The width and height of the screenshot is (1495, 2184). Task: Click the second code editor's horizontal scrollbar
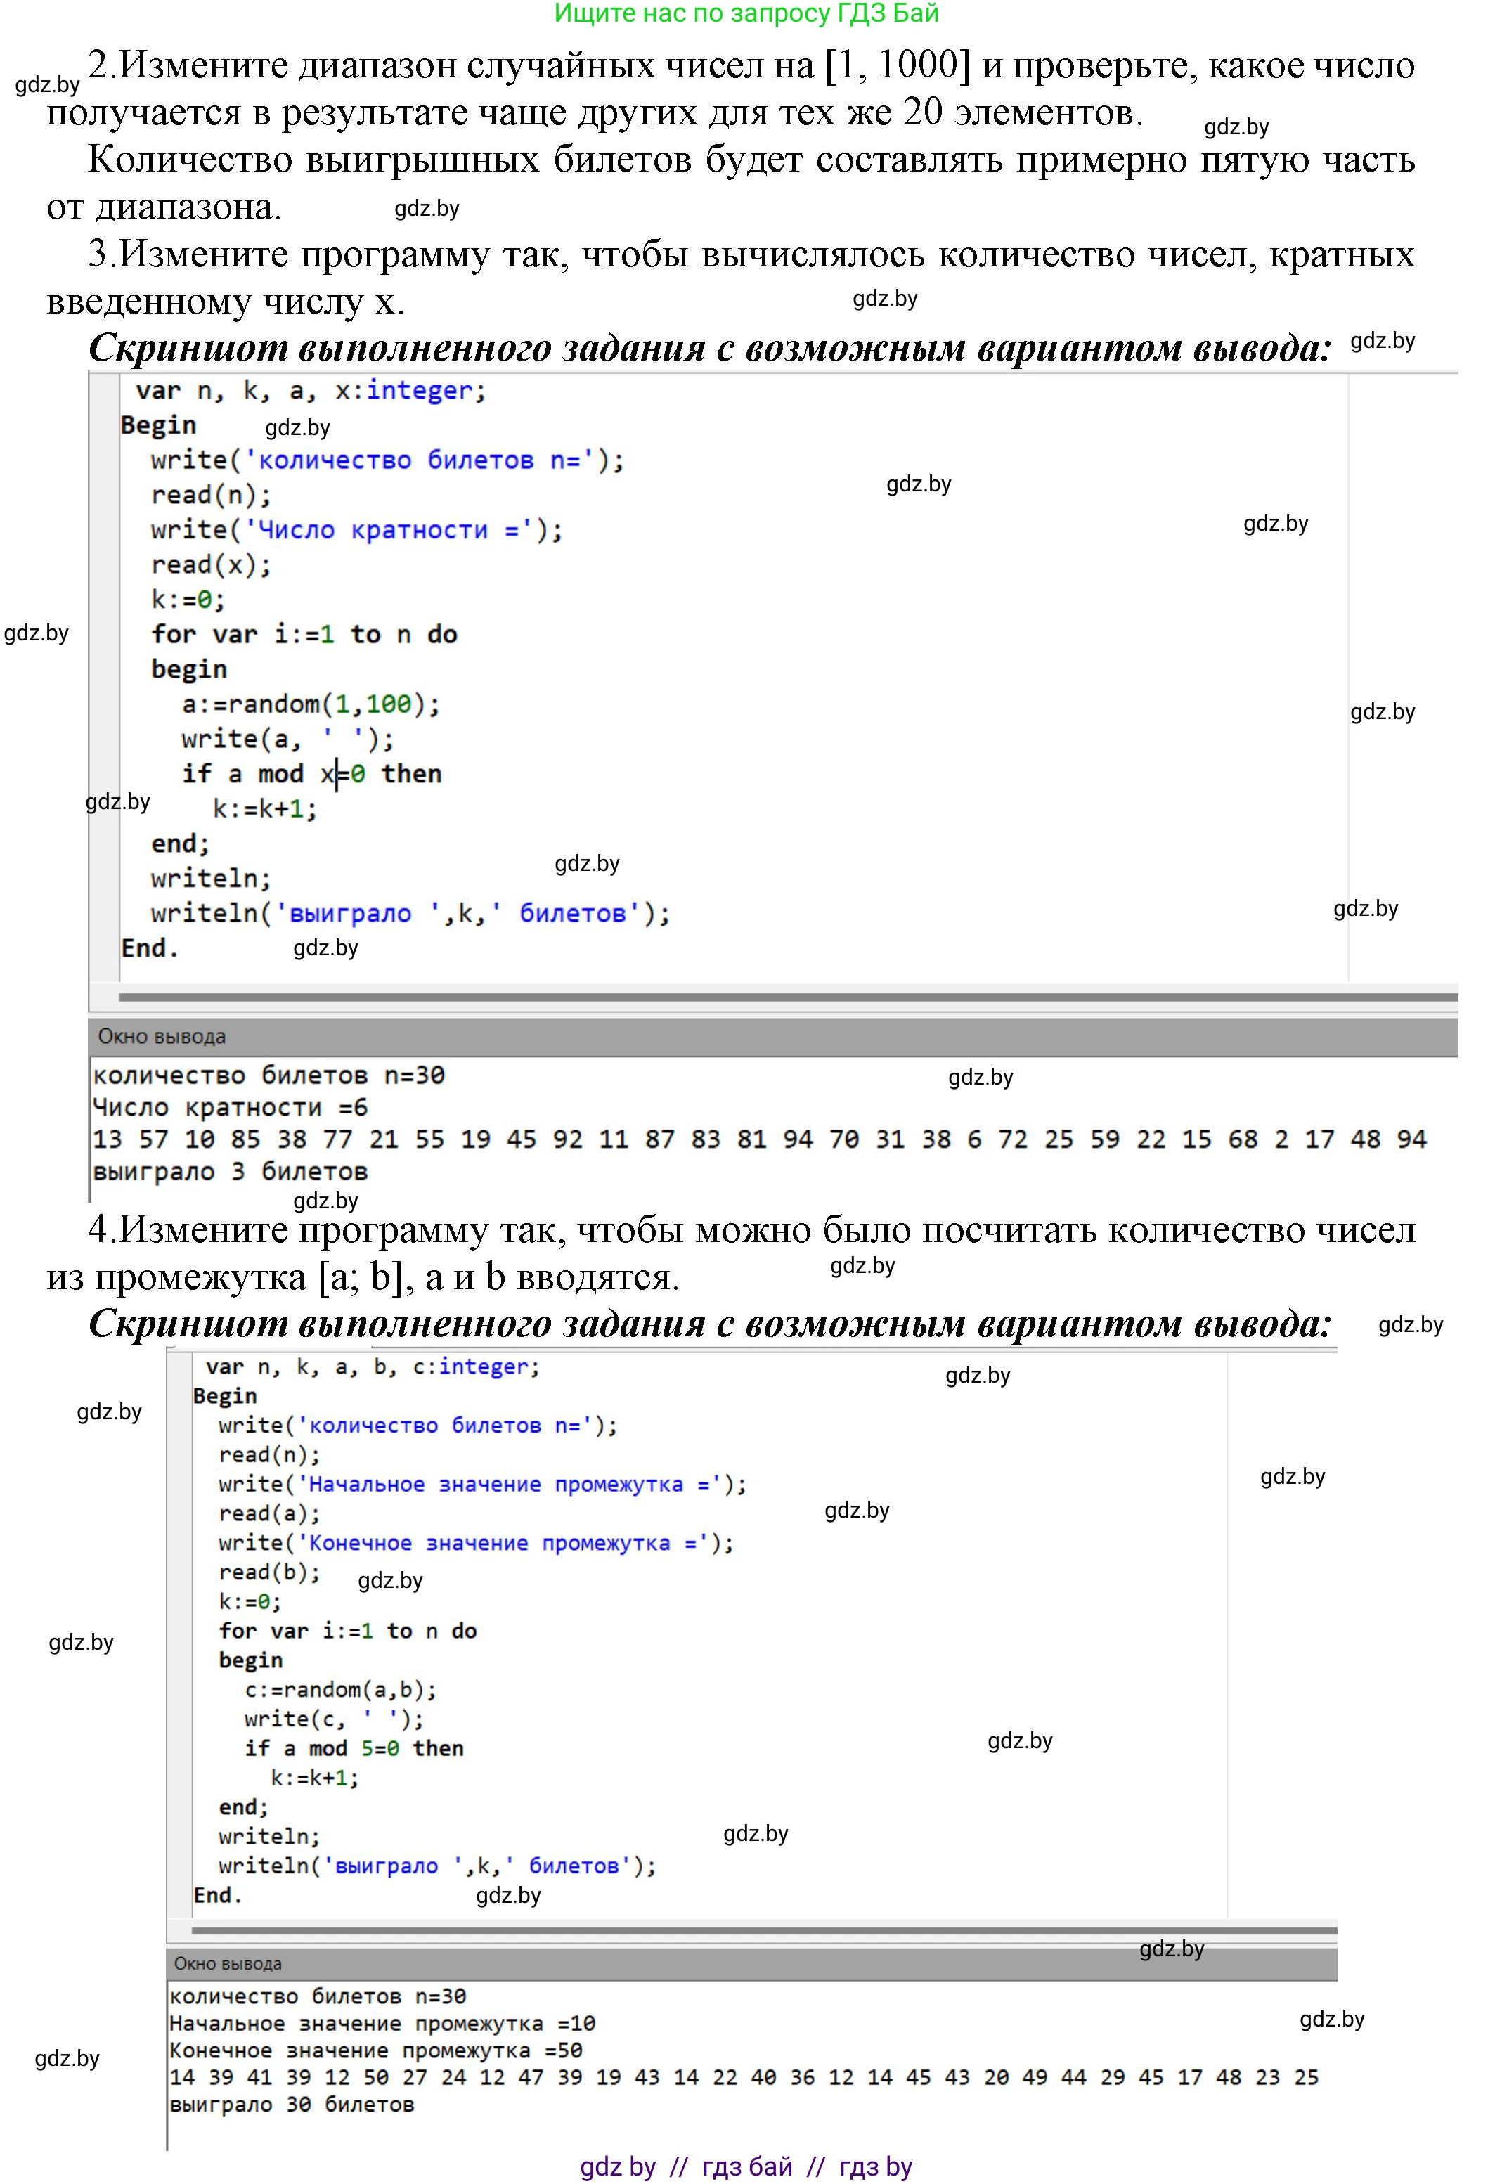tap(763, 1930)
